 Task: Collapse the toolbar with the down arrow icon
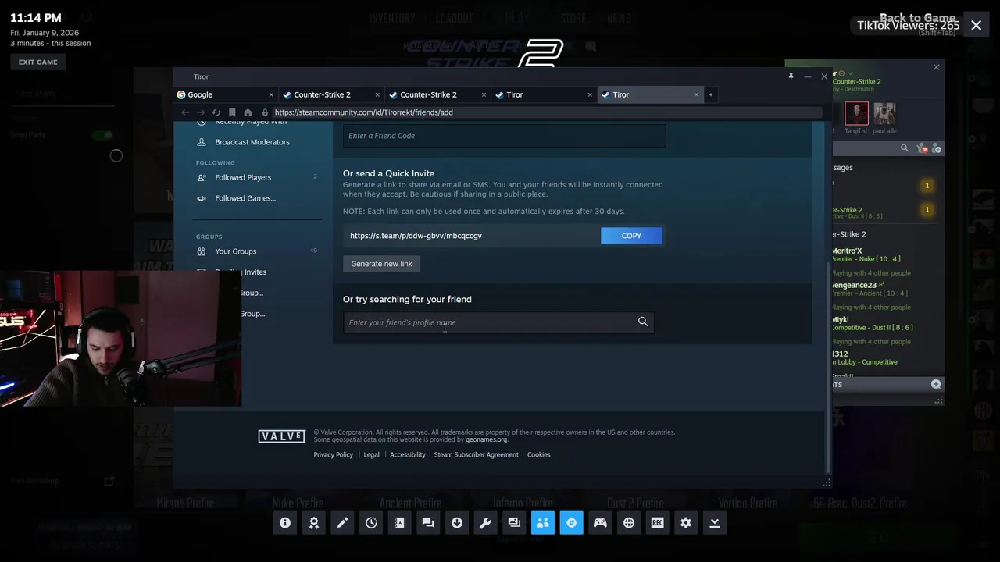pyautogui.click(x=714, y=523)
